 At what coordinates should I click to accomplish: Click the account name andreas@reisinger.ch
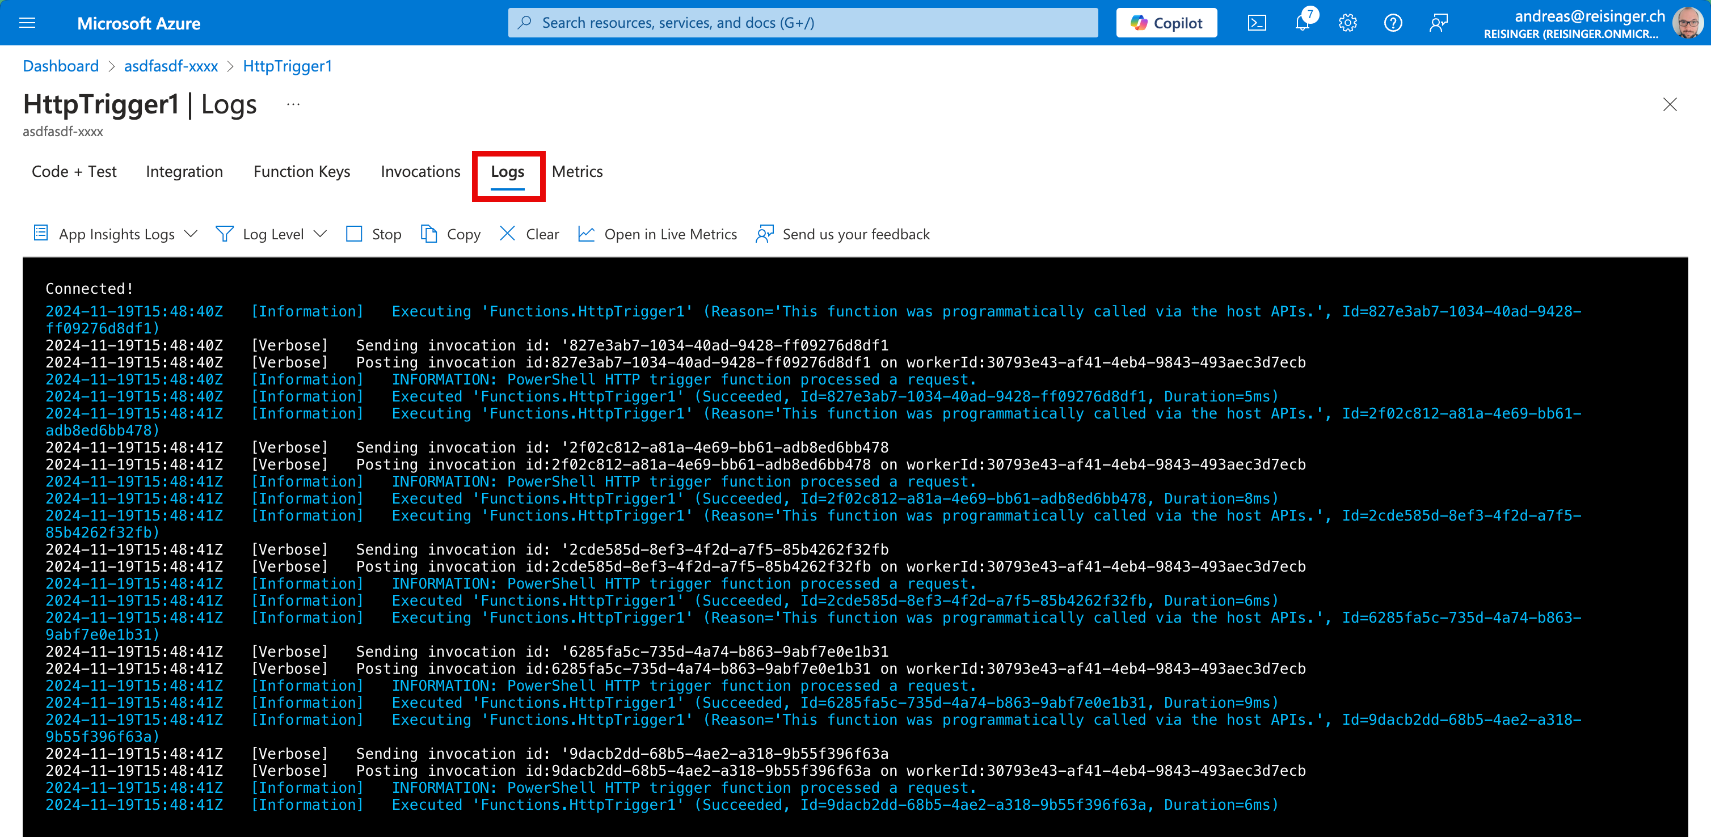click(x=1590, y=16)
